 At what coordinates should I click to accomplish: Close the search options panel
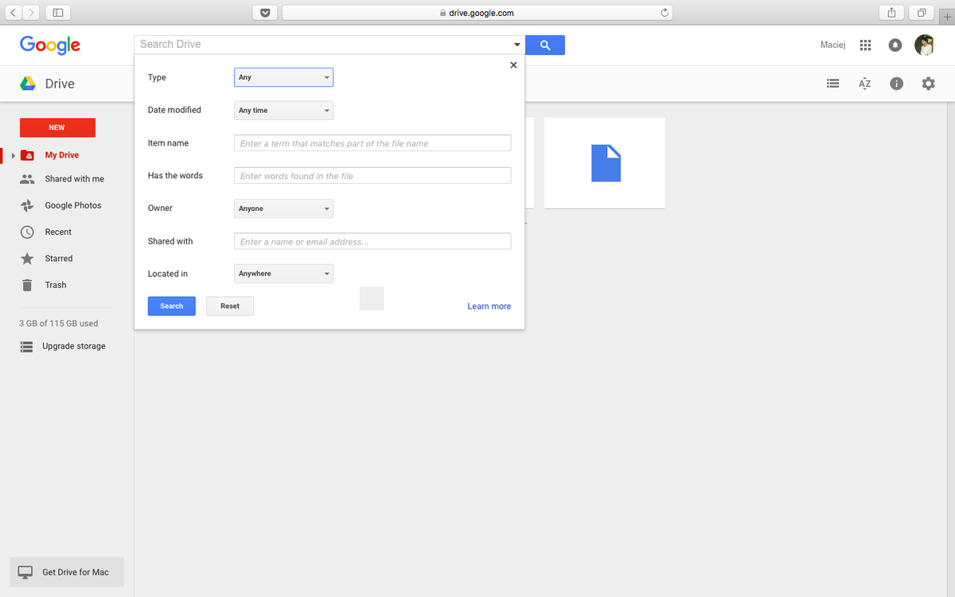click(x=513, y=65)
